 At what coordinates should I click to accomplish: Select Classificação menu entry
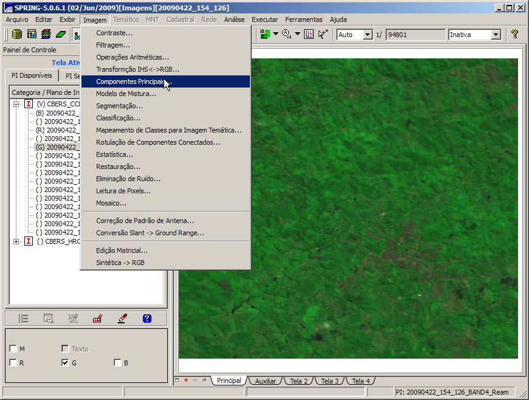tap(118, 118)
